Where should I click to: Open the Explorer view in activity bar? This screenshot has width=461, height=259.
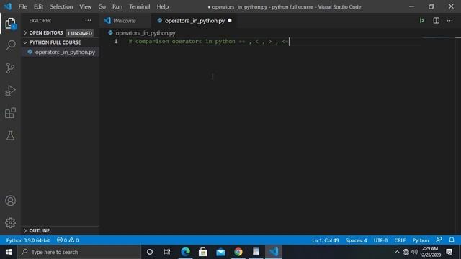coord(10,24)
